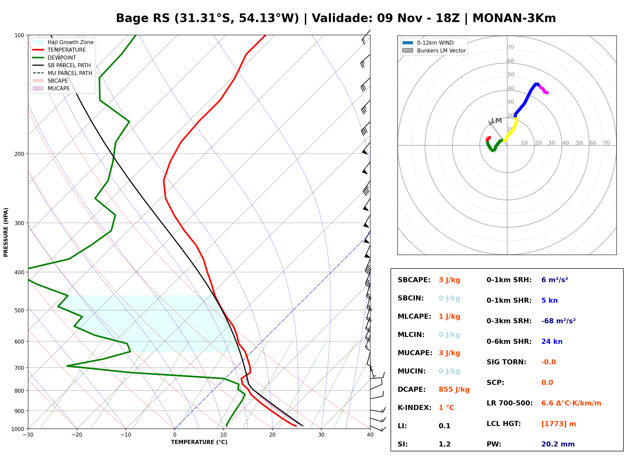
Task: Click the MLCAPE value 1 J/kg
Action: (450, 316)
